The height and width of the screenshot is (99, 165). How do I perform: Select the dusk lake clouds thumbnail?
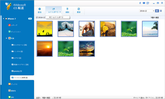pos(87,49)
